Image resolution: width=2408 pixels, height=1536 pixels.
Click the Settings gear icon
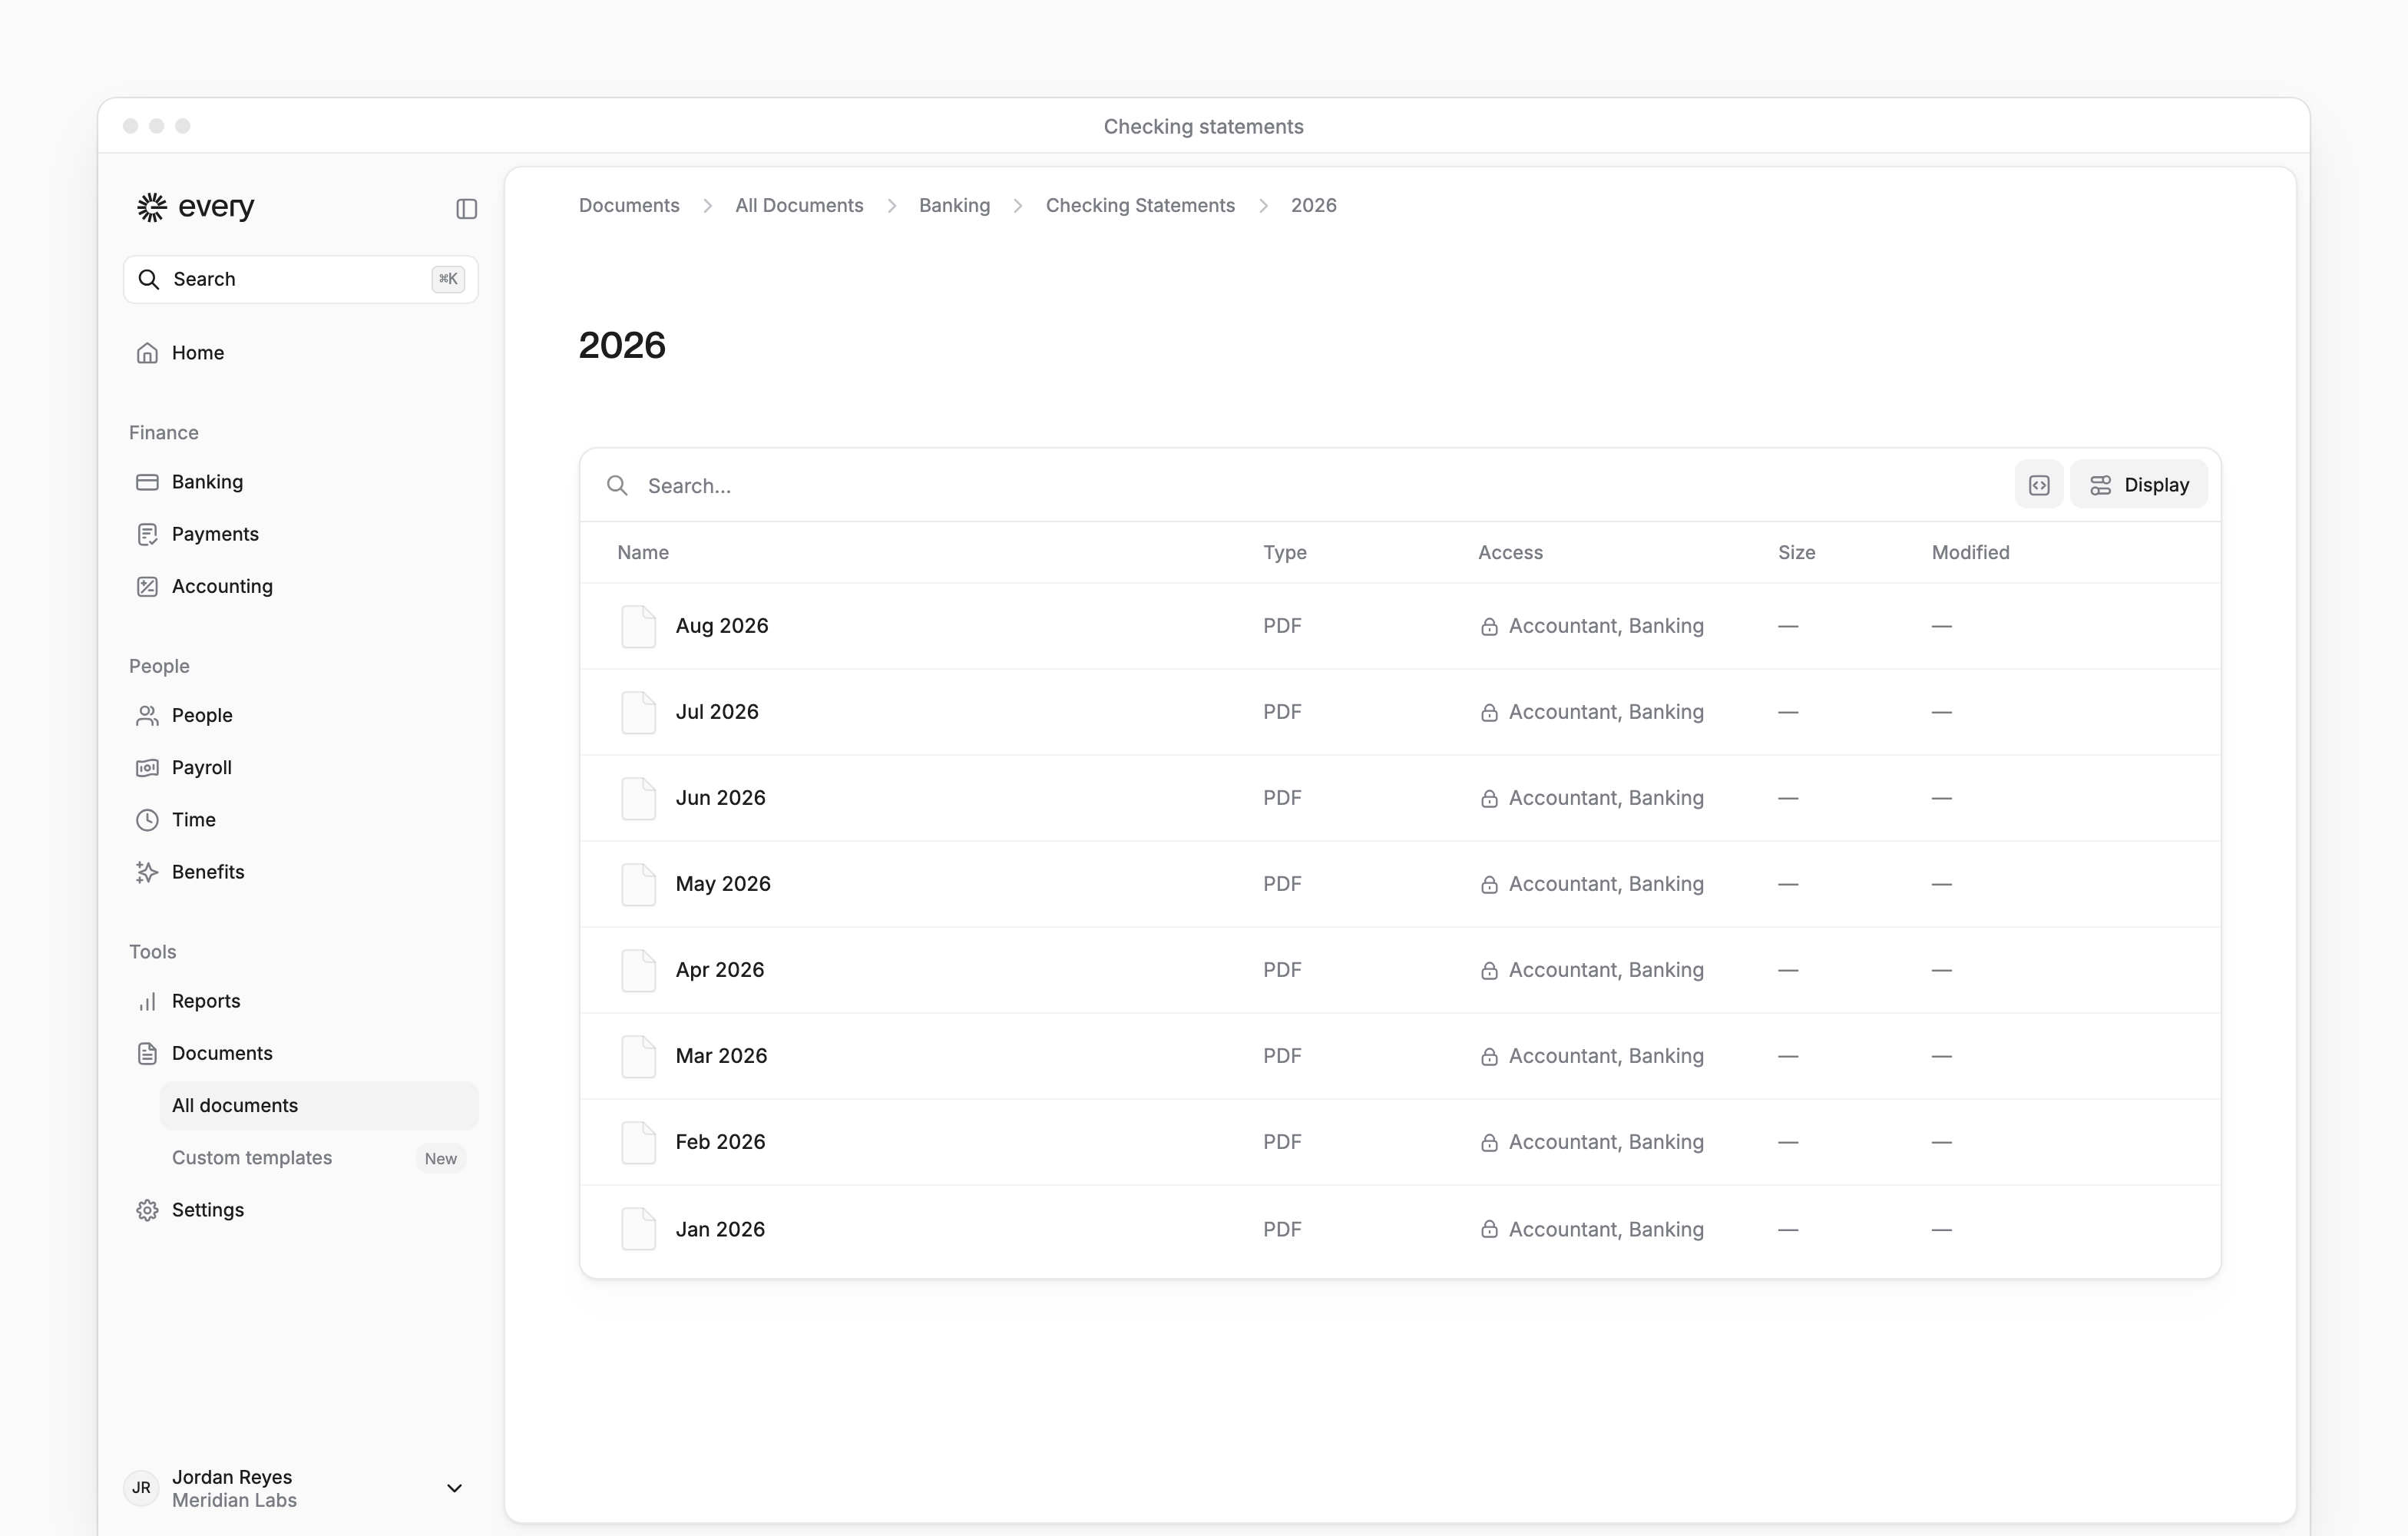pyautogui.click(x=147, y=1210)
